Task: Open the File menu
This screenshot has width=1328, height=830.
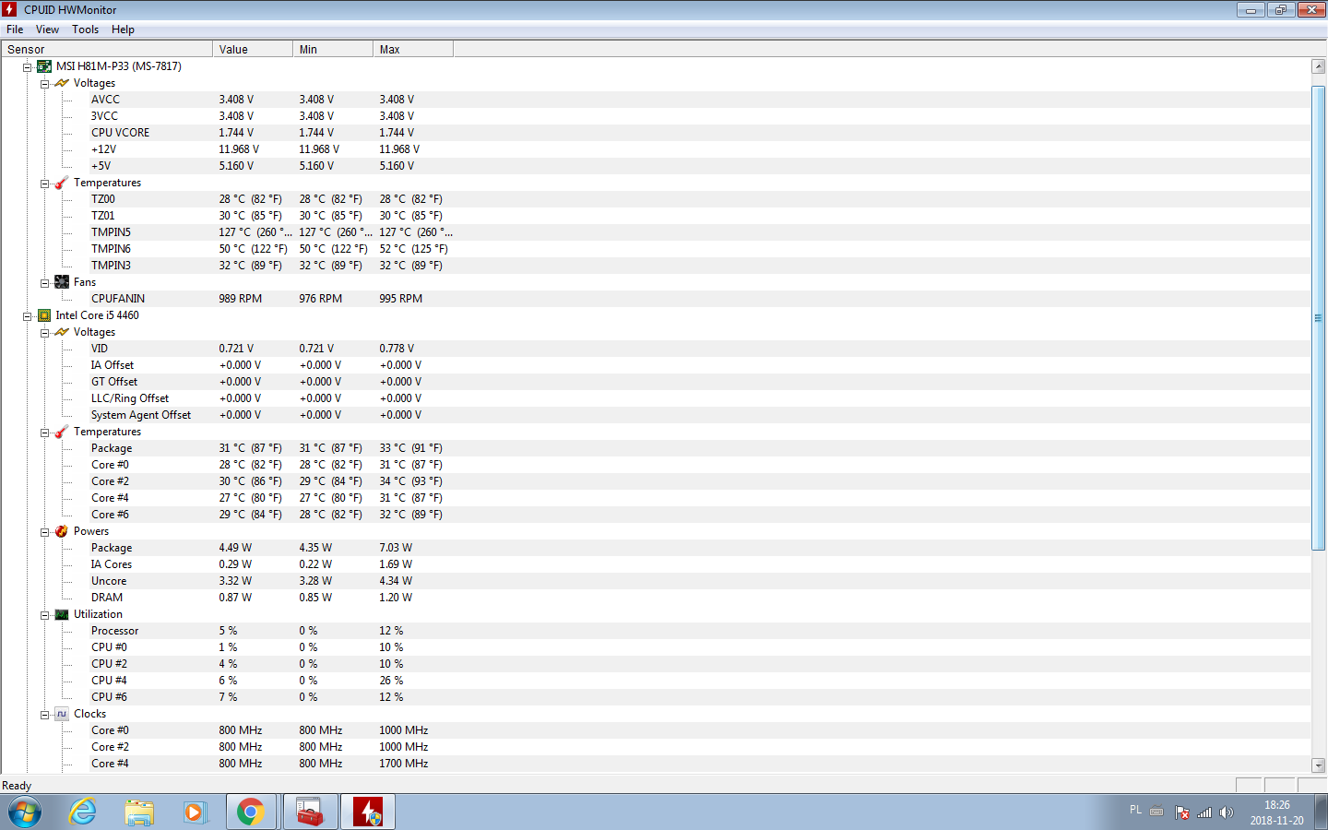Action: pyautogui.click(x=15, y=30)
